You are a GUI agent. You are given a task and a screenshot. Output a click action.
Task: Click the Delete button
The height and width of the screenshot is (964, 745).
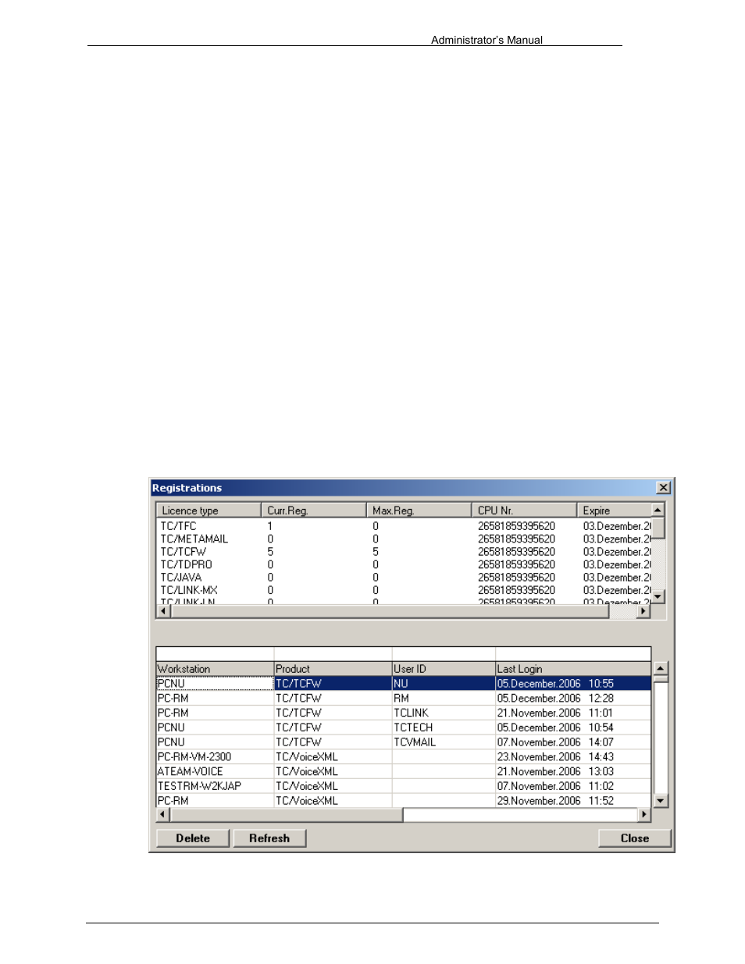193,838
